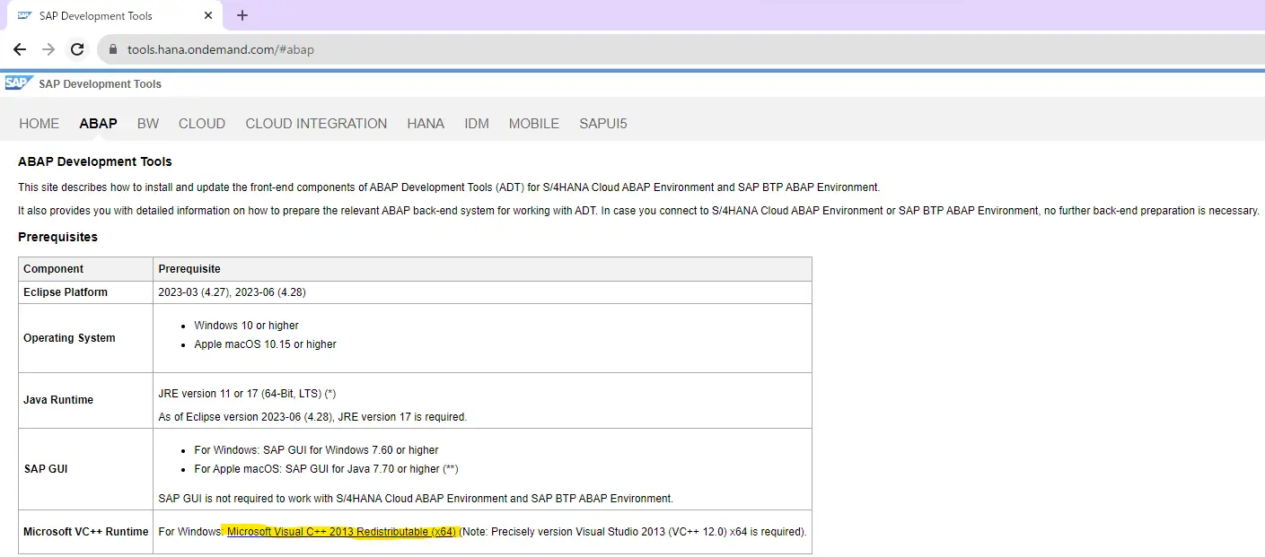1265x557 pixels.
Task: Navigate to the IDM section
Action: coord(477,124)
